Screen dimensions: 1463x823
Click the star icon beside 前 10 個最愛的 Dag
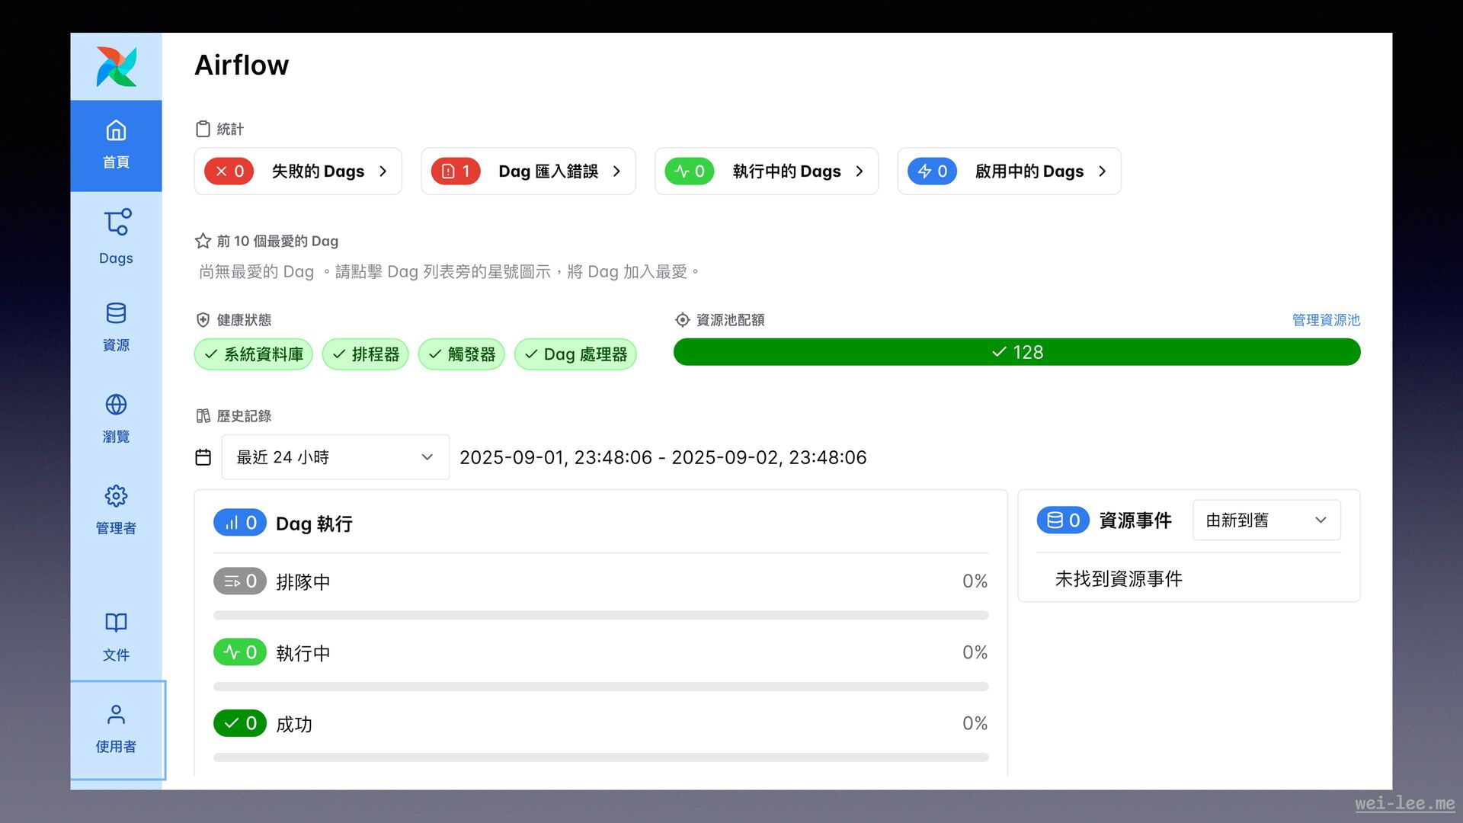click(x=203, y=241)
